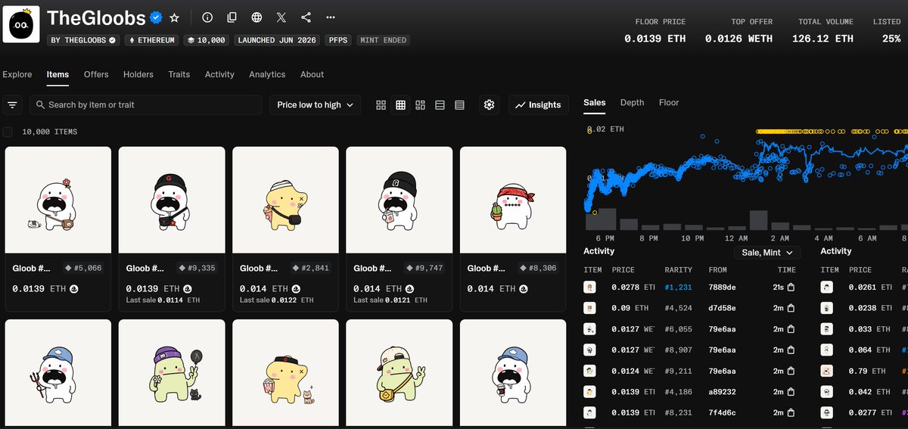908x429 pixels.
Task: Go to the Explore tab
Action: pos(17,74)
